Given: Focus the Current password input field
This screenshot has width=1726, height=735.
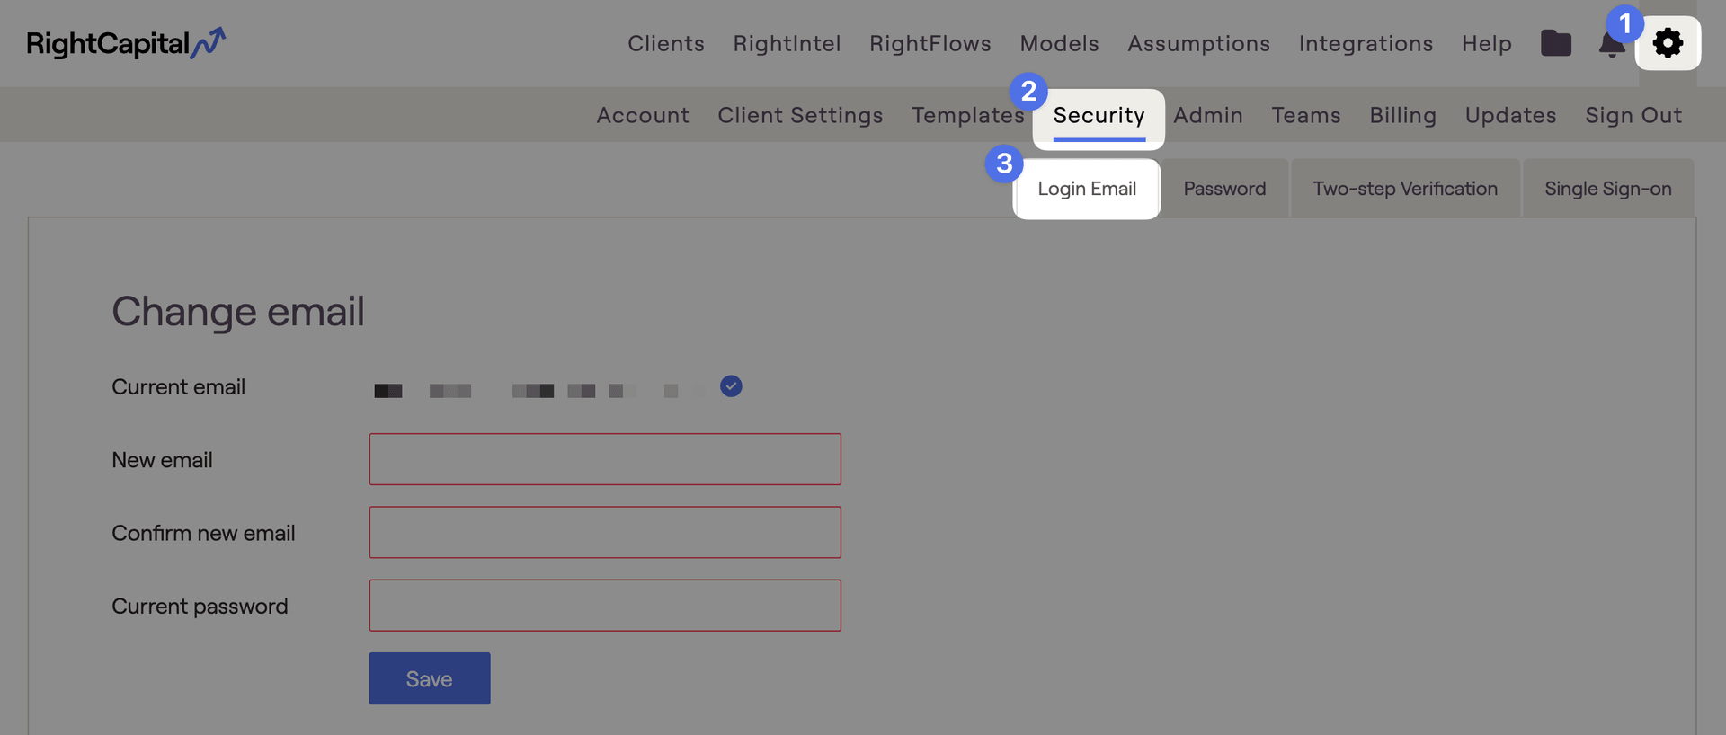Looking at the screenshot, I should coord(605,606).
